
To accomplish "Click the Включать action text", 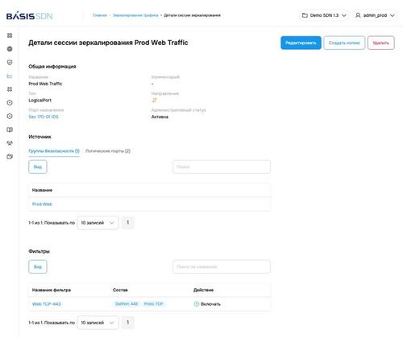I will 210,304.
